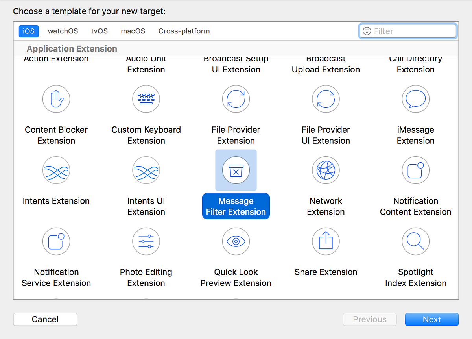Click the Next button
472x339 pixels.
[432, 319]
